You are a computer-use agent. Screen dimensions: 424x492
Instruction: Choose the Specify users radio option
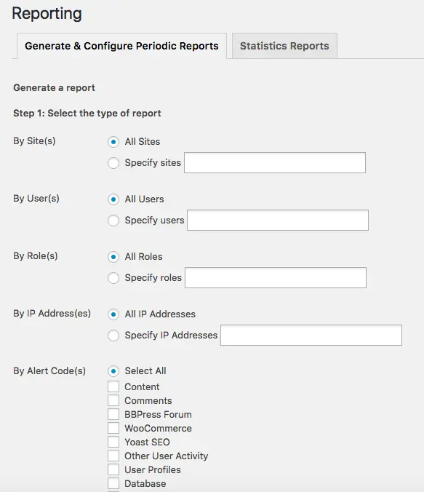113,221
